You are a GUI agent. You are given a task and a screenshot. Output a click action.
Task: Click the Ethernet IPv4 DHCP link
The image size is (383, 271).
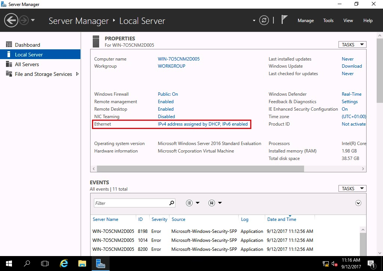(202, 124)
